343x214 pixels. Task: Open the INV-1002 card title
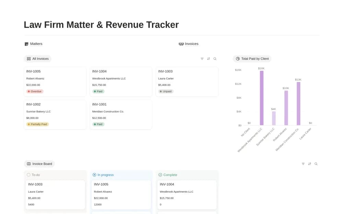[34, 104]
